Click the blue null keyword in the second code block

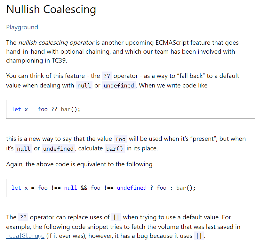click(x=70, y=188)
